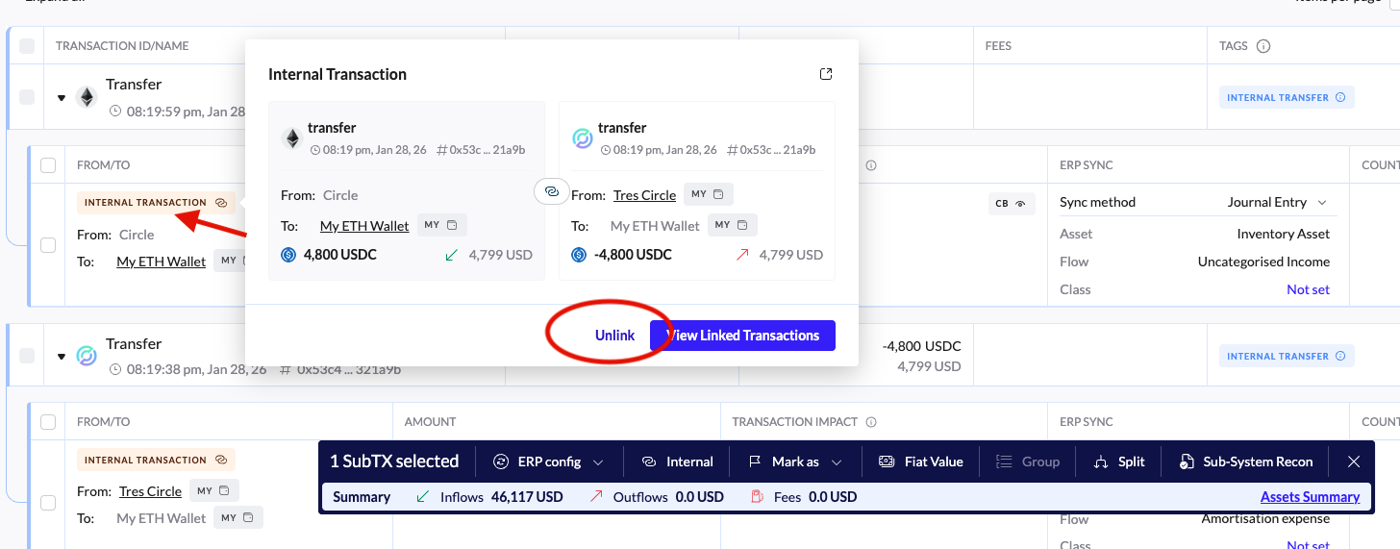Click the info icon next to TRANSACTION IMPACT lower header
This screenshot has height=549, width=1400.
coord(871,421)
